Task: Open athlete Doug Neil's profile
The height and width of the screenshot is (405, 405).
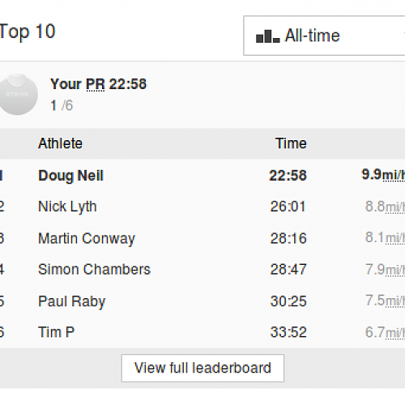Action: point(70,176)
